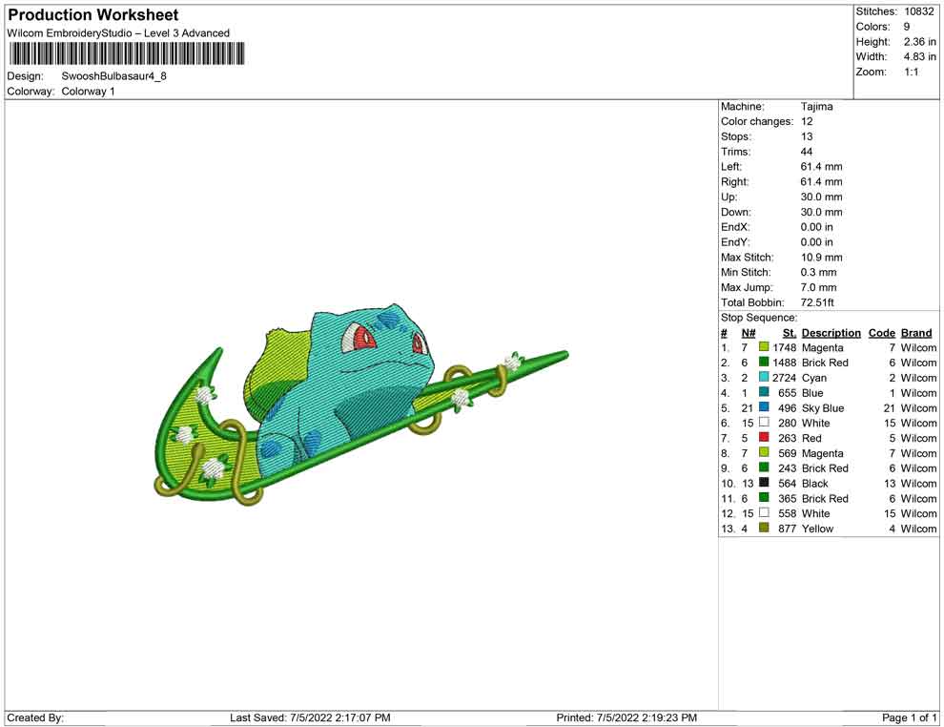Click the barcode under the worksheet title
944x727 pixels.
coord(125,53)
